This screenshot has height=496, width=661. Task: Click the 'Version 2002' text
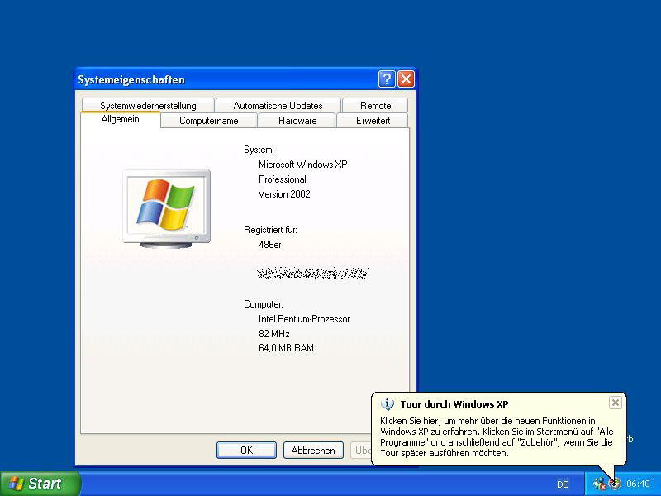click(284, 194)
